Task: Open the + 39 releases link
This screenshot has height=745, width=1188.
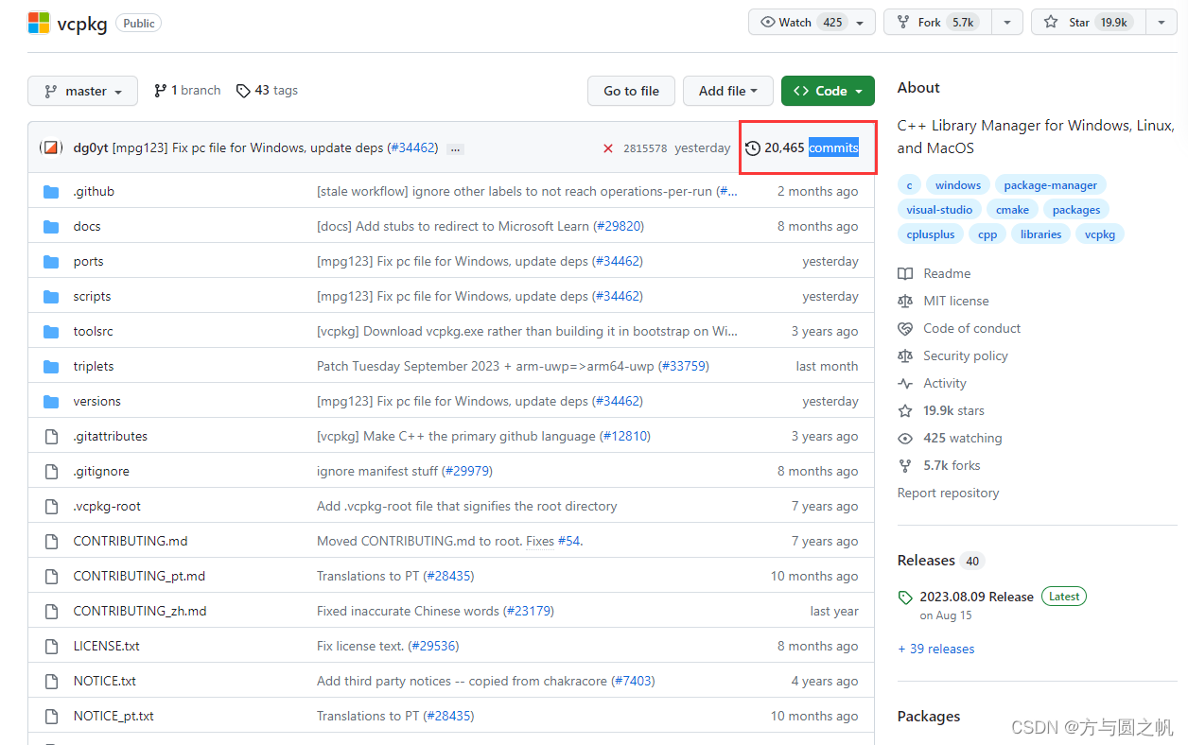Action: (935, 649)
